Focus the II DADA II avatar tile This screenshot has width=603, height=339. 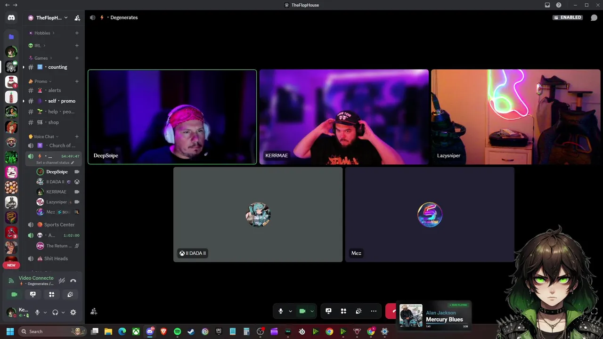pos(258,215)
